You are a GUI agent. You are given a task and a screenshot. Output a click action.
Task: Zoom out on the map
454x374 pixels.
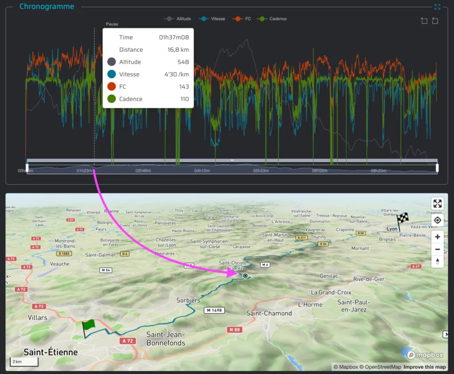pos(438,249)
